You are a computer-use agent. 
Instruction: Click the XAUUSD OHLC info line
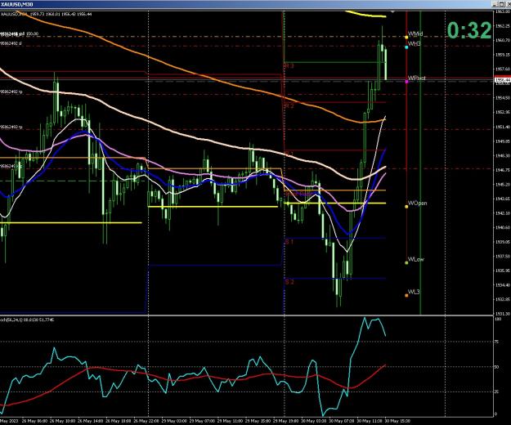pos(46,14)
